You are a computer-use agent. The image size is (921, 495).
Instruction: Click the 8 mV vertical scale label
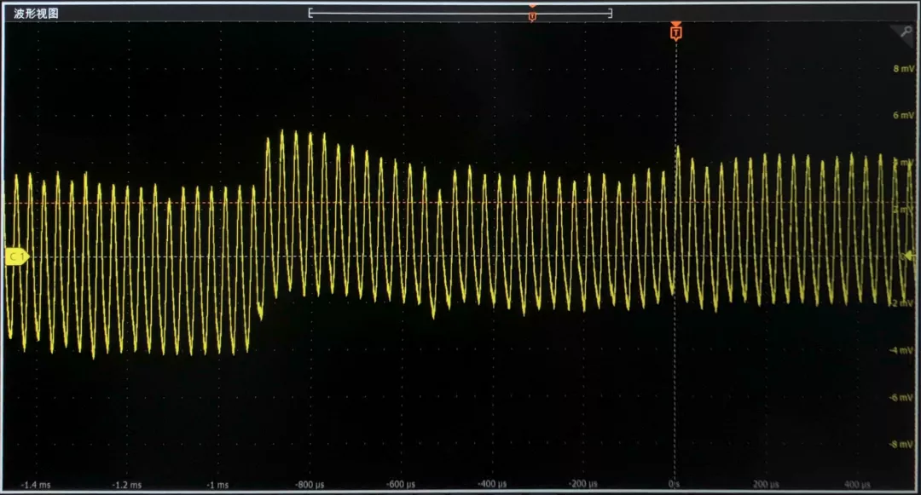903,69
